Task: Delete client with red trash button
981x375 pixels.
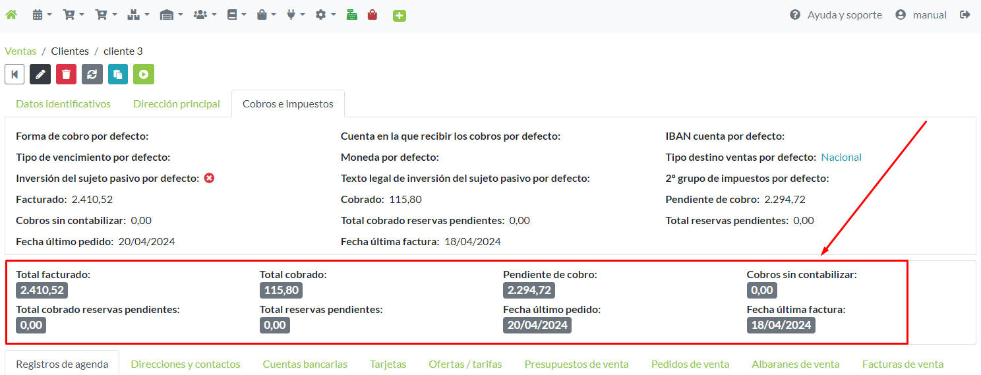Action: pos(66,74)
